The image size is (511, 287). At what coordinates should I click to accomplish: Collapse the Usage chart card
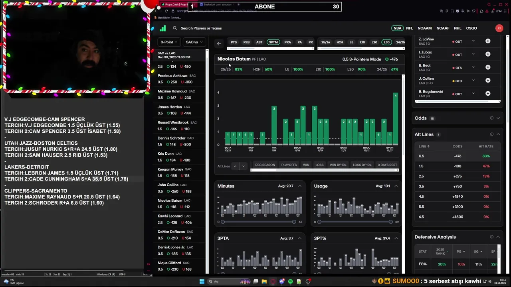[x=396, y=186]
